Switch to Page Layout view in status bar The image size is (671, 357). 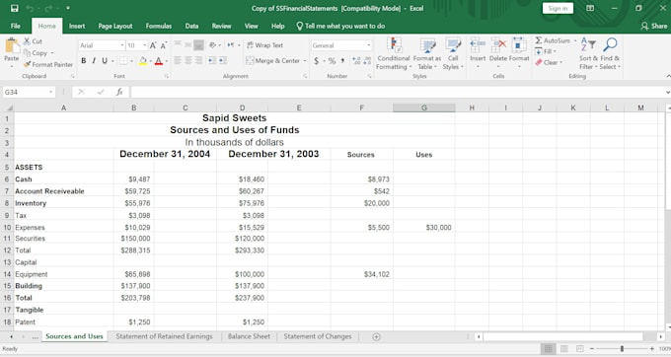click(x=564, y=349)
